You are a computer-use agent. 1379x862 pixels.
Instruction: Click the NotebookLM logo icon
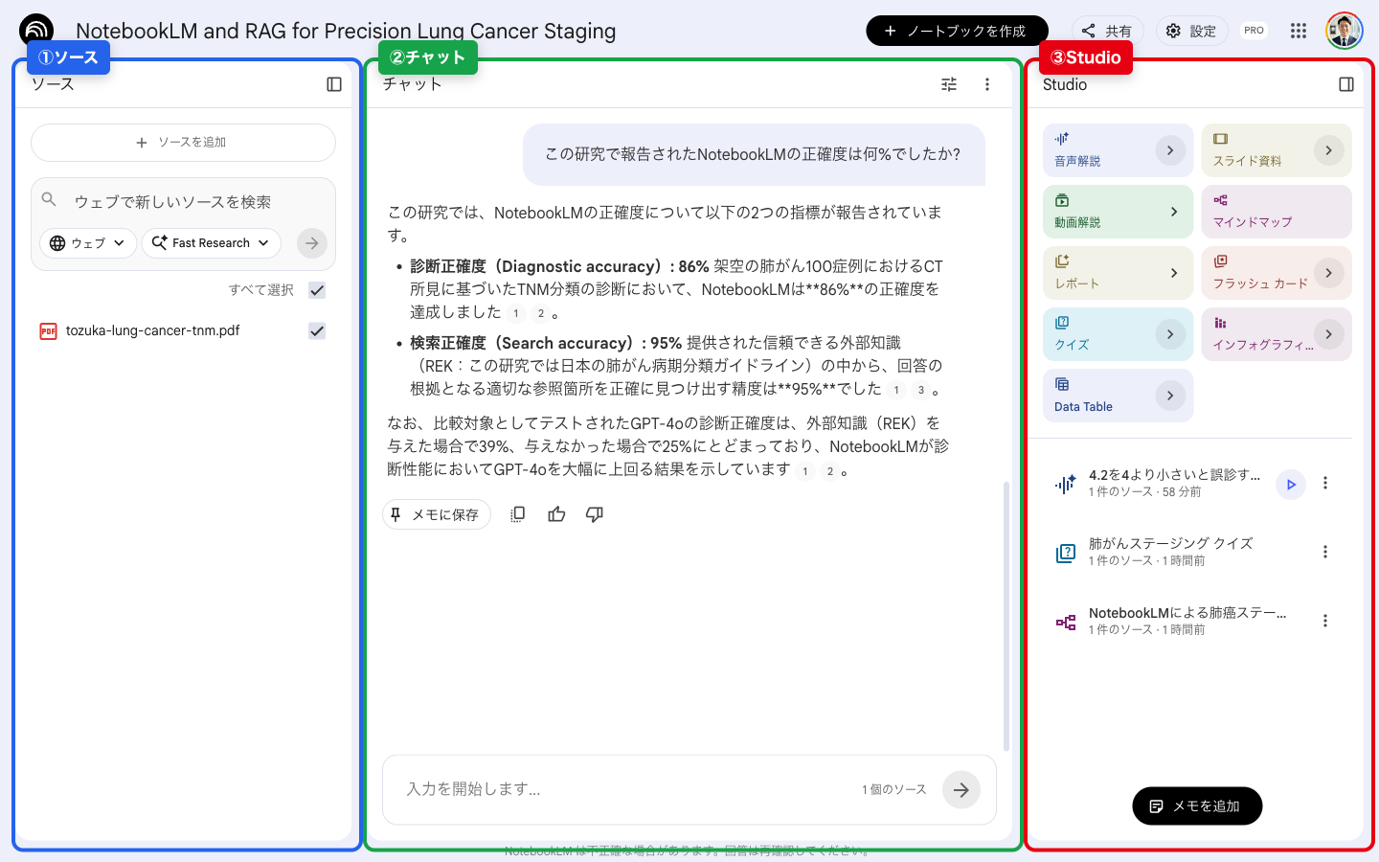(36, 31)
